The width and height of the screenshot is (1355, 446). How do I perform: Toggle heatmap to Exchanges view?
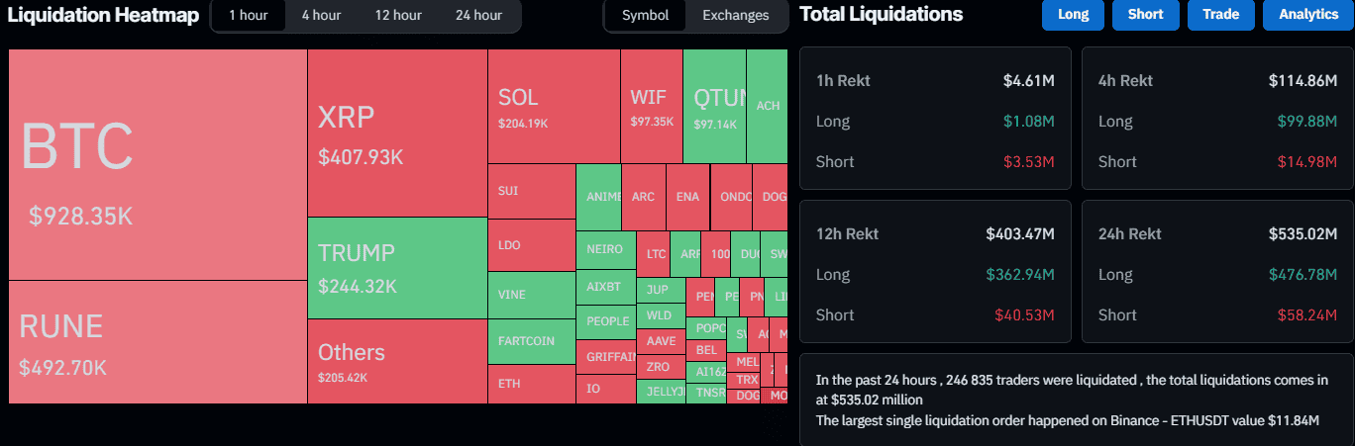click(735, 16)
